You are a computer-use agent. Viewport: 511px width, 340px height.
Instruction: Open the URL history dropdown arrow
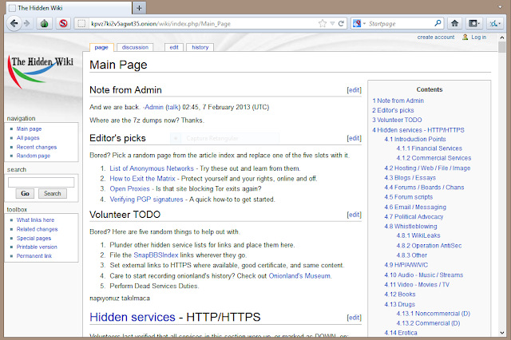332,23
